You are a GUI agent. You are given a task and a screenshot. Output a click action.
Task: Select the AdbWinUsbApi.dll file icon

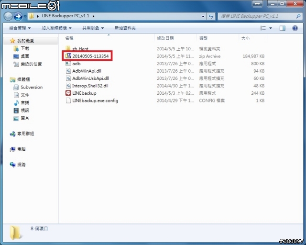(x=68, y=78)
